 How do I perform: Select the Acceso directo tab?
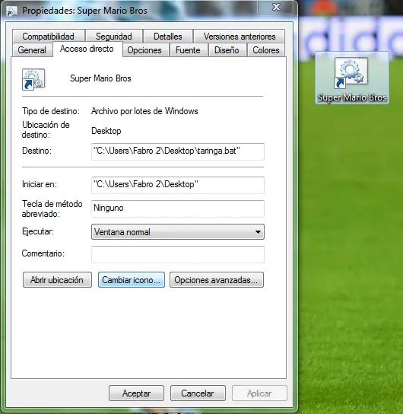[x=87, y=49]
